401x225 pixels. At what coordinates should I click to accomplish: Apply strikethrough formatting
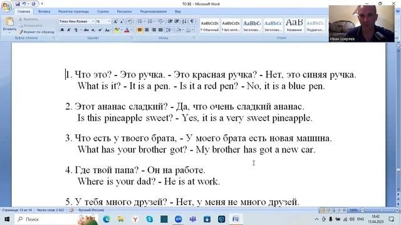[x=86, y=30]
